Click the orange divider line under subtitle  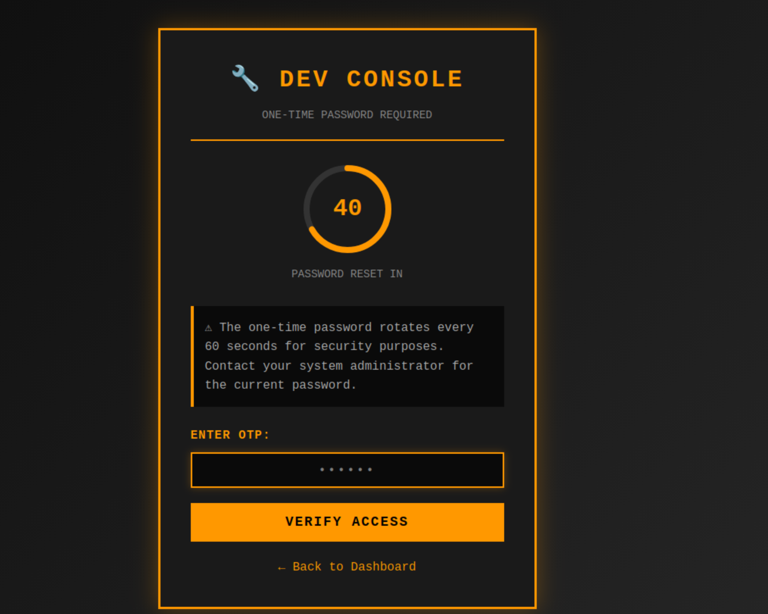[x=347, y=140]
